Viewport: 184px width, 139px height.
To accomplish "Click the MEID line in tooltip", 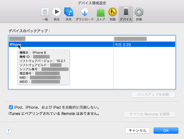I will coord(40,82).
